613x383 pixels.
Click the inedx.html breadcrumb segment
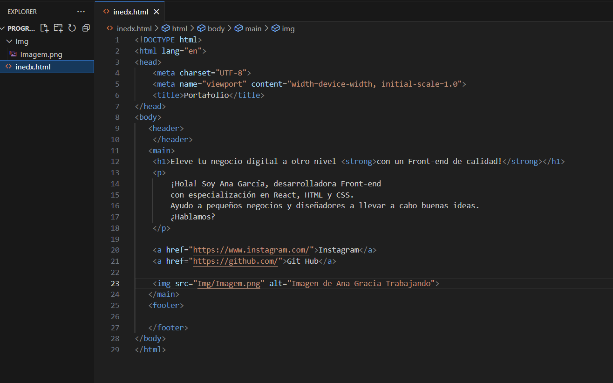coord(134,28)
